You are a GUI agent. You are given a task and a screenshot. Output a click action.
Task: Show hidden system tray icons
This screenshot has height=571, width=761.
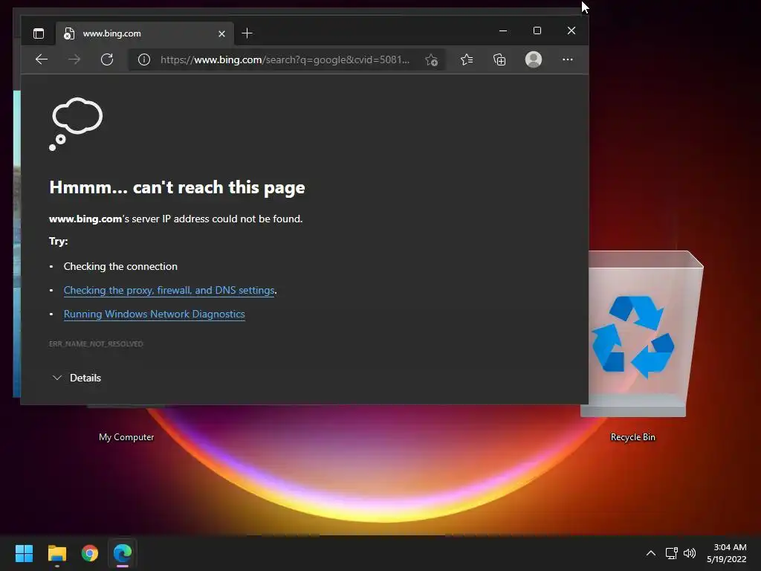coord(651,553)
